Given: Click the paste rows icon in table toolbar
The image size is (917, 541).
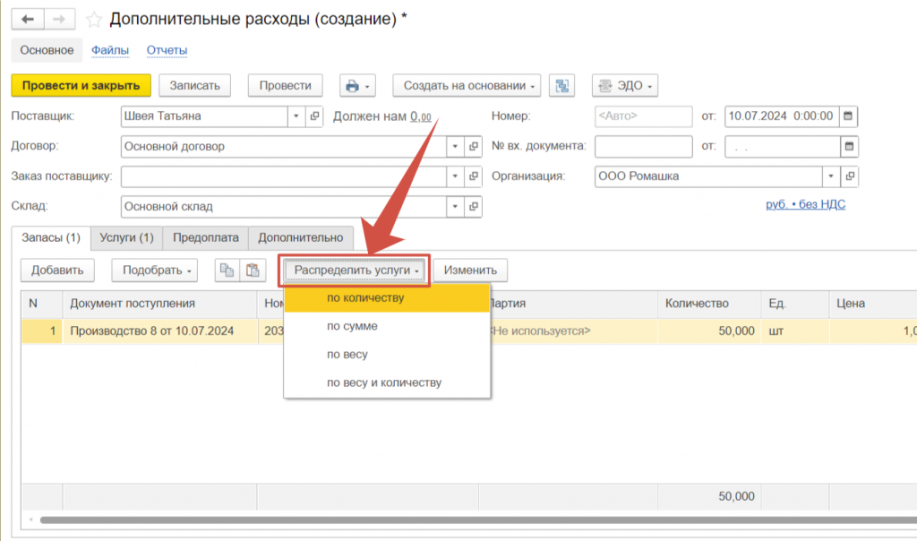Looking at the screenshot, I should (x=253, y=270).
